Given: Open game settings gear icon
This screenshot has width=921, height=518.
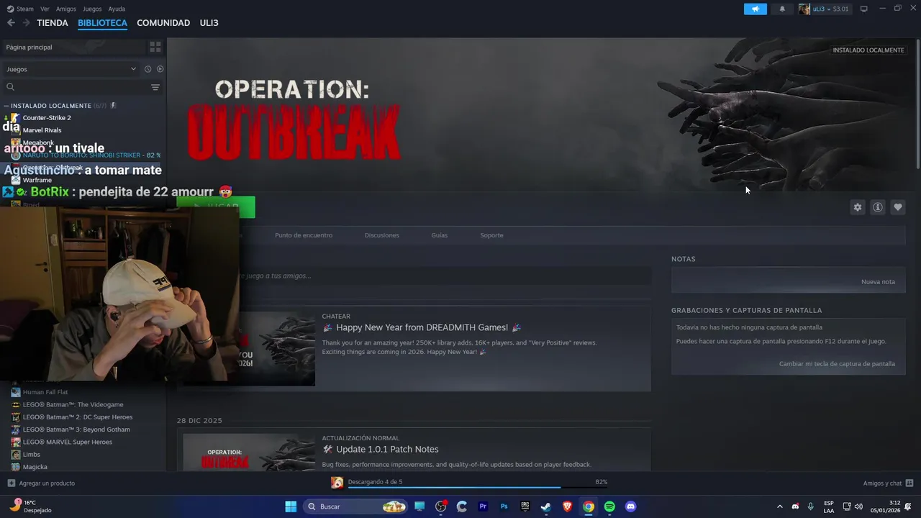Looking at the screenshot, I should point(857,207).
